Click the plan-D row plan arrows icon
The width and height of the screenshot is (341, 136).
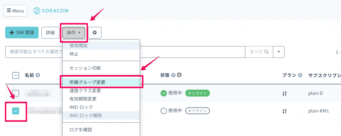(x=284, y=94)
